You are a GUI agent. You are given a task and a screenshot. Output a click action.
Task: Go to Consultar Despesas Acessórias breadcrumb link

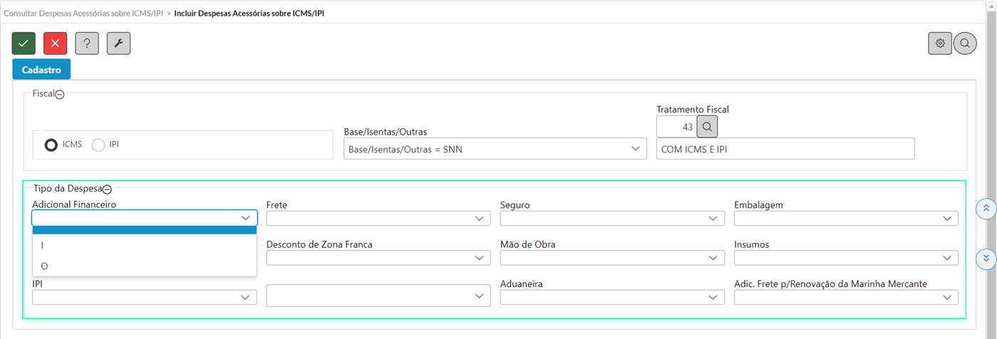coord(83,14)
